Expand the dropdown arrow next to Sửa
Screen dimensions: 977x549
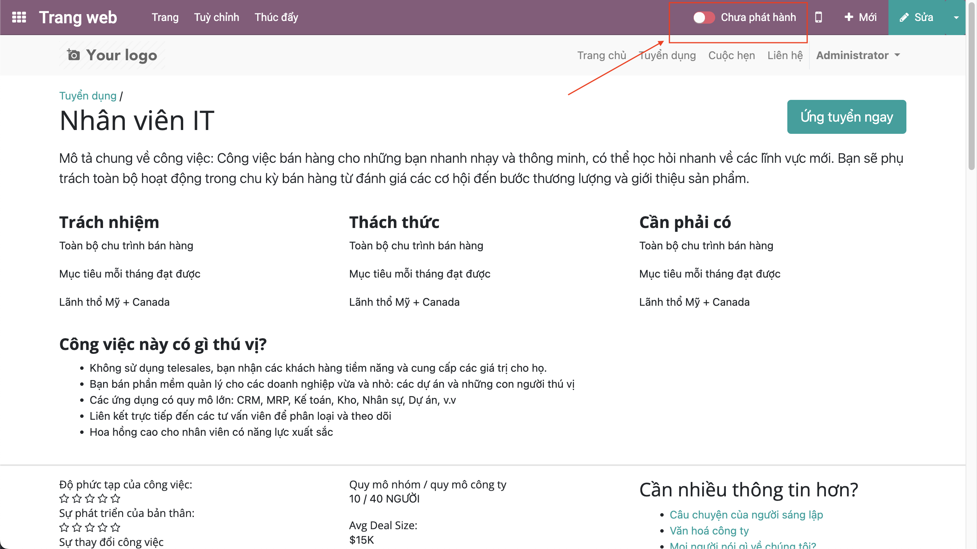point(956,18)
